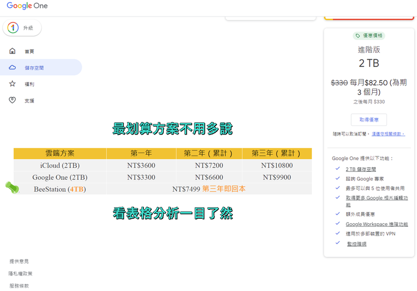Viewport: 417px width, 291px height.
Task: Click the 第三年（累計）column header
Action: [277, 153]
